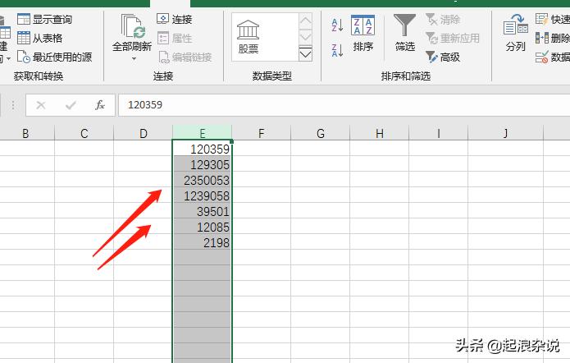
Task: Select column B header
Action: tap(25, 133)
